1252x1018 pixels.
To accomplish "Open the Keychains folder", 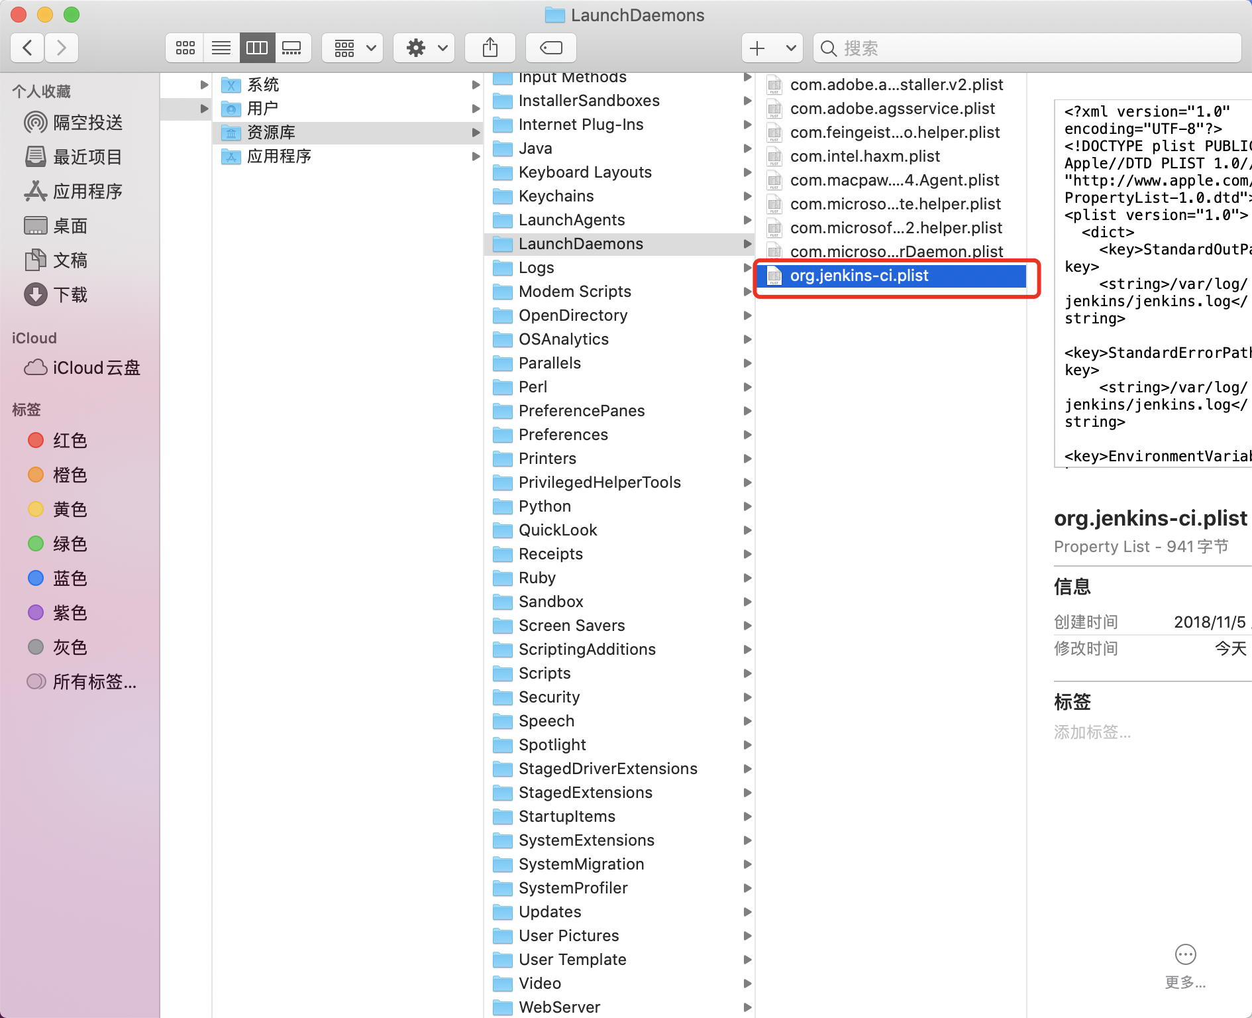I will pos(619,196).
